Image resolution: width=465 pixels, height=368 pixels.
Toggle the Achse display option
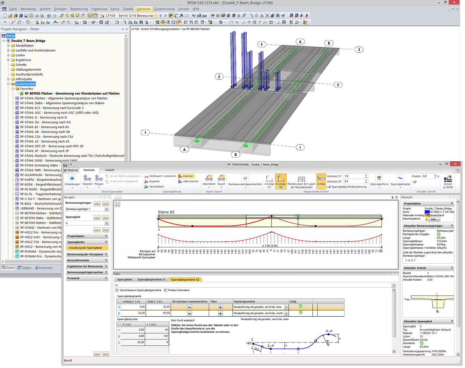tap(321, 182)
